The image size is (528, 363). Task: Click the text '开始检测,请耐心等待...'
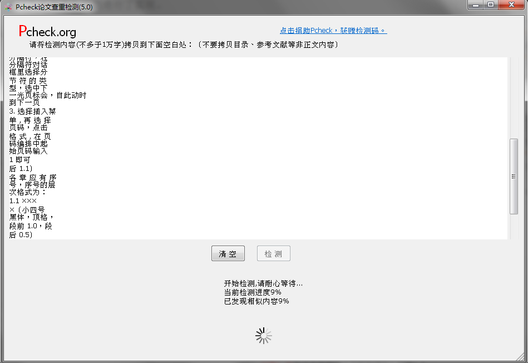[x=263, y=283]
